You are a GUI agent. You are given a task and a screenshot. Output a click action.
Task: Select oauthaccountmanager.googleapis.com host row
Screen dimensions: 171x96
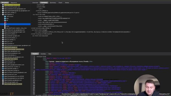(x=17, y=45)
